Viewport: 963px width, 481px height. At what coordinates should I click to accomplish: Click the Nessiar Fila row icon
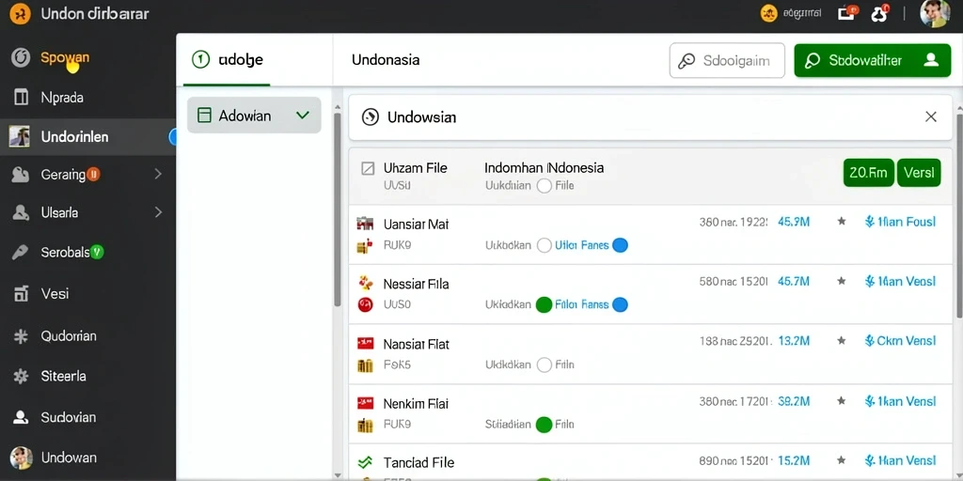coord(366,284)
